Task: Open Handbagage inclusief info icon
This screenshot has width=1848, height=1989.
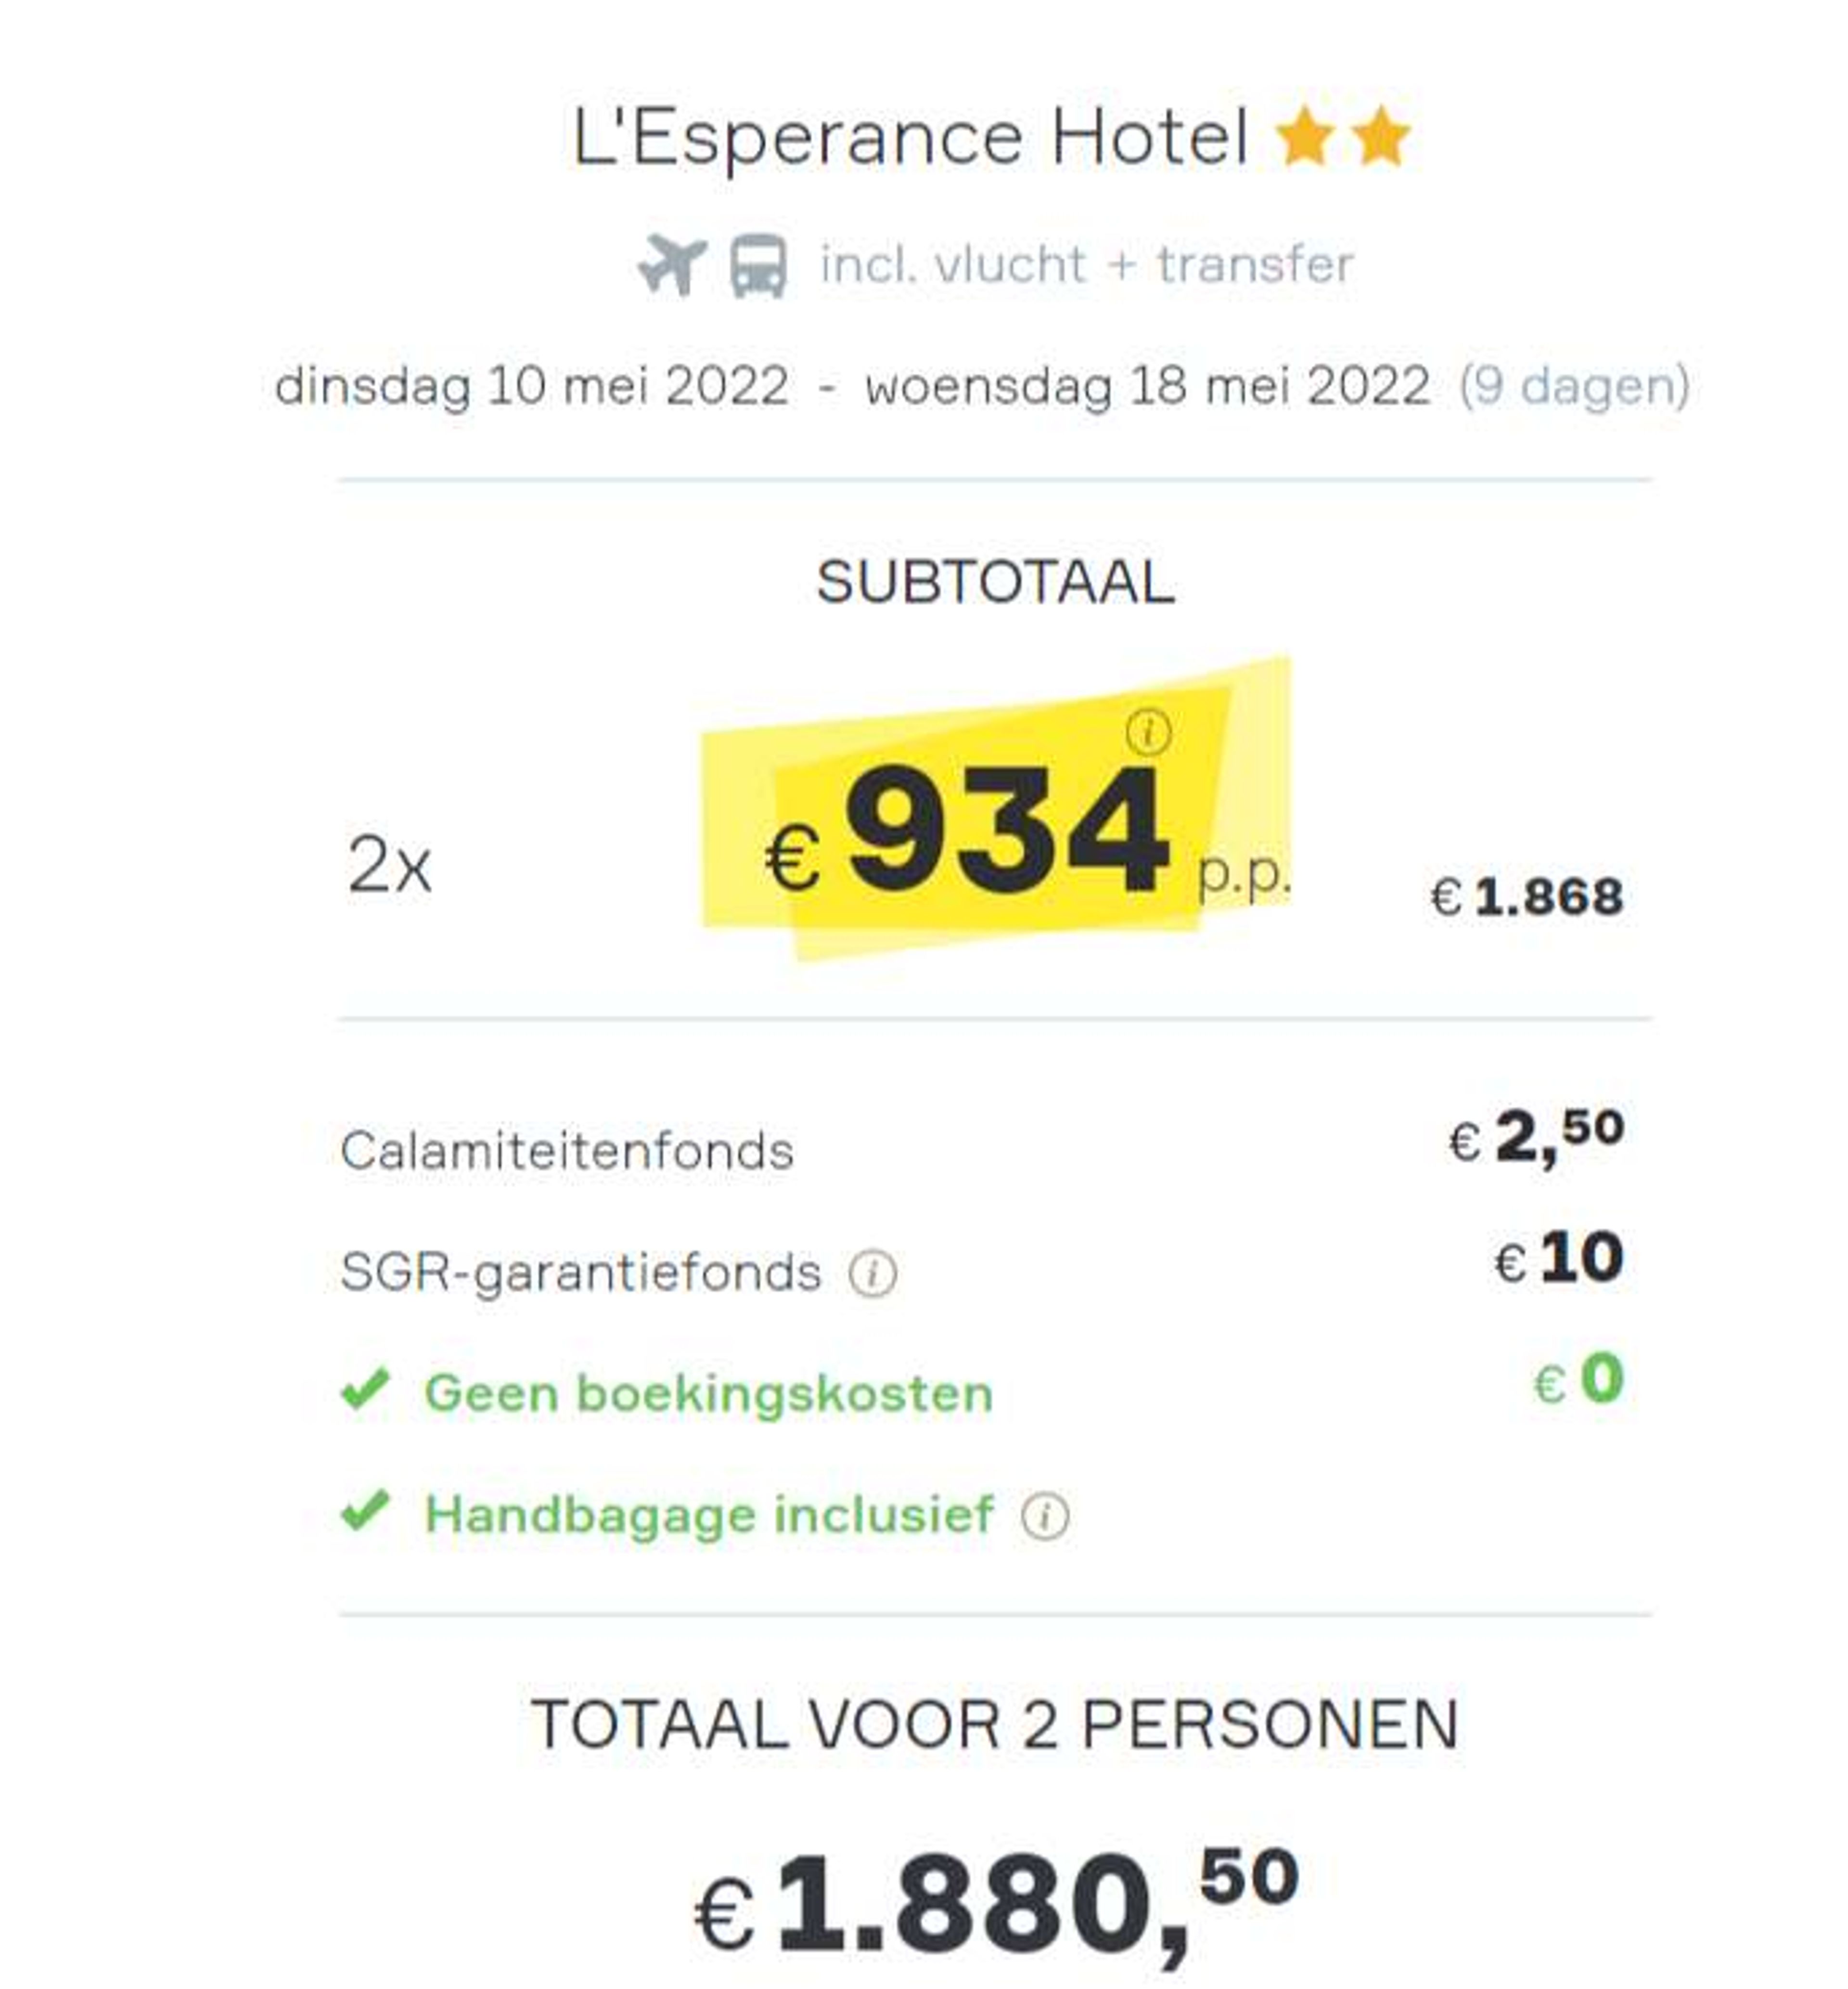Action: click(1045, 1516)
